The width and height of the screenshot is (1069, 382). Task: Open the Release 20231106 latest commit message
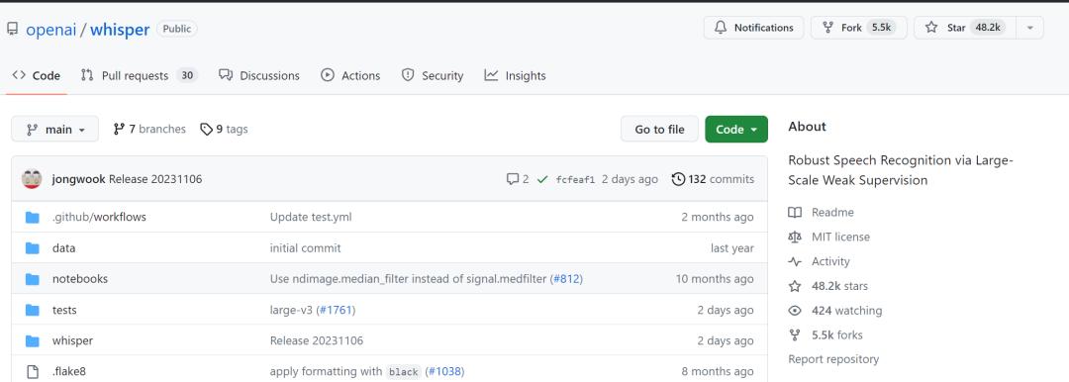point(155,179)
